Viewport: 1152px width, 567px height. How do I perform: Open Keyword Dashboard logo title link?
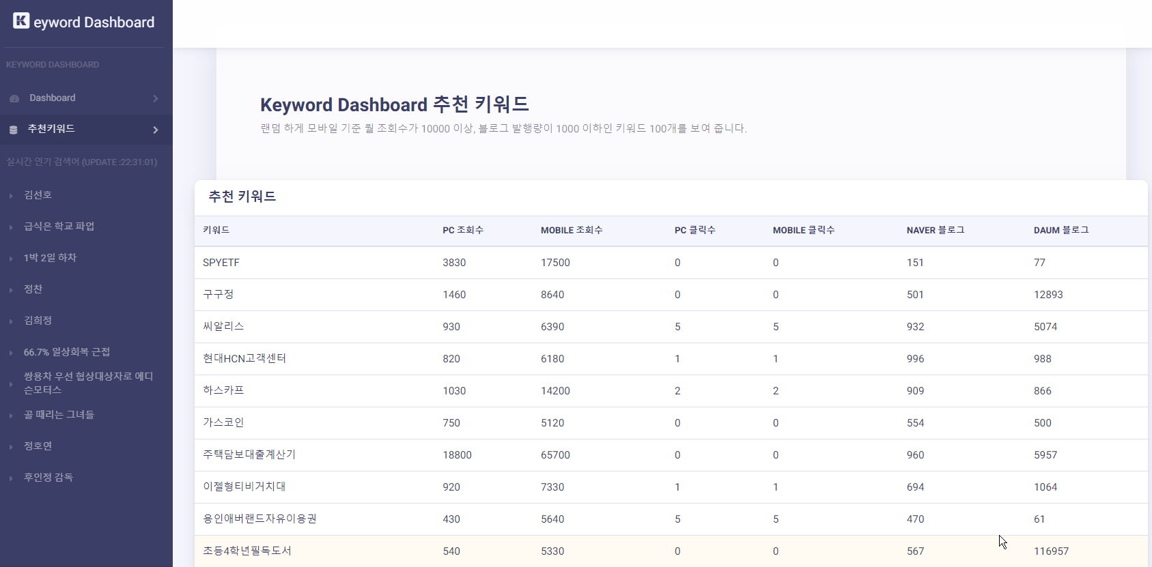click(84, 22)
